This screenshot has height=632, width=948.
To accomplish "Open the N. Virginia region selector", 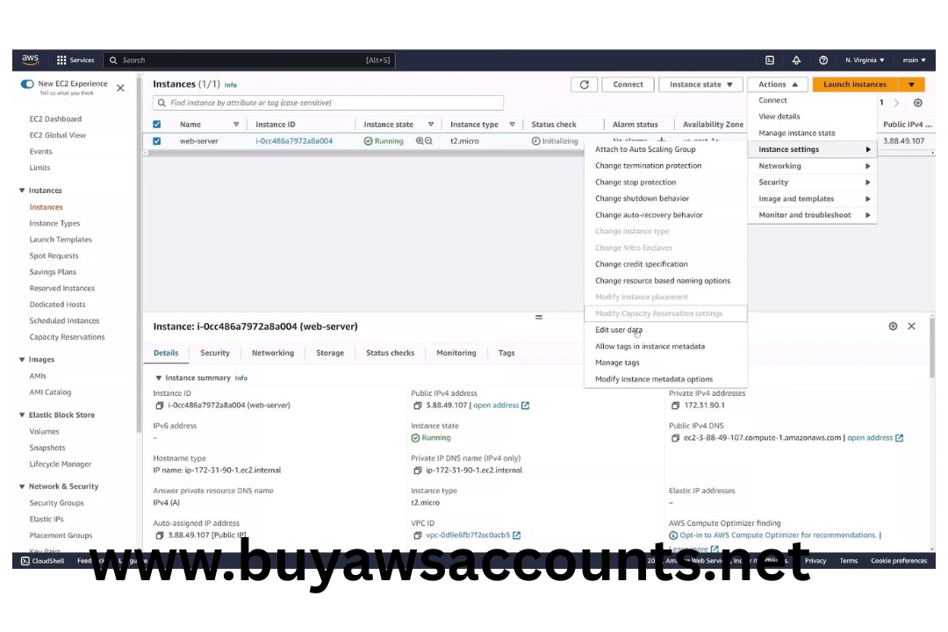I will point(865,60).
